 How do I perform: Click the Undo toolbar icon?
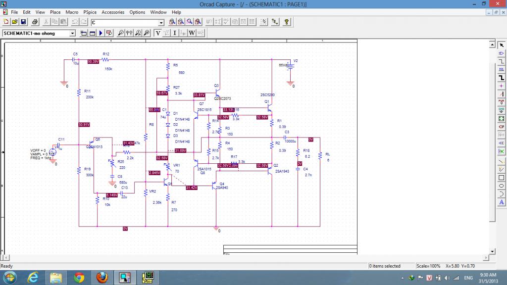click(x=75, y=22)
